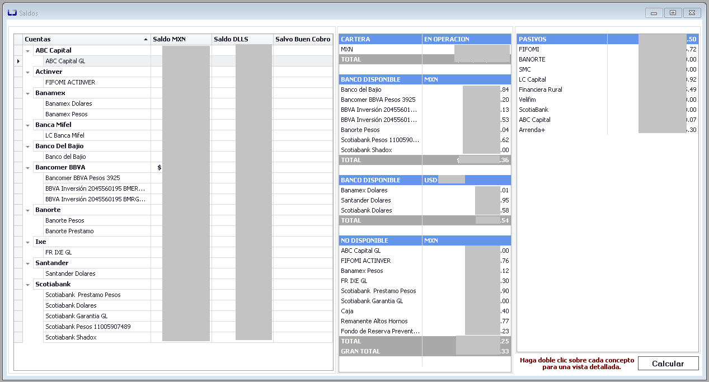Screen dimensions: 709x382
Task: Select ABC Capital GL in the Cuentas tree
Action: [x=65, y=61]
